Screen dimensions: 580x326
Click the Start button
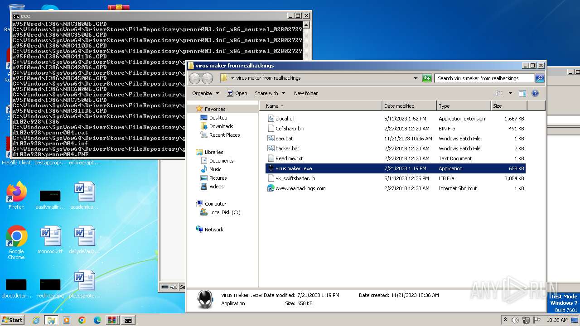click(13, 320)
